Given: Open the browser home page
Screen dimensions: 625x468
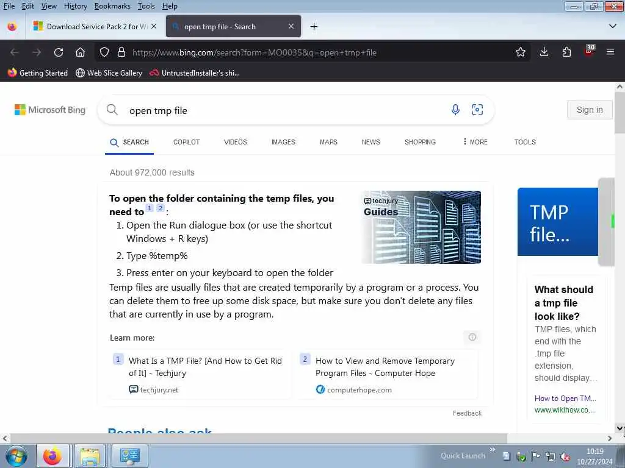Looking at the screenshot, I should tap(80, 52).
